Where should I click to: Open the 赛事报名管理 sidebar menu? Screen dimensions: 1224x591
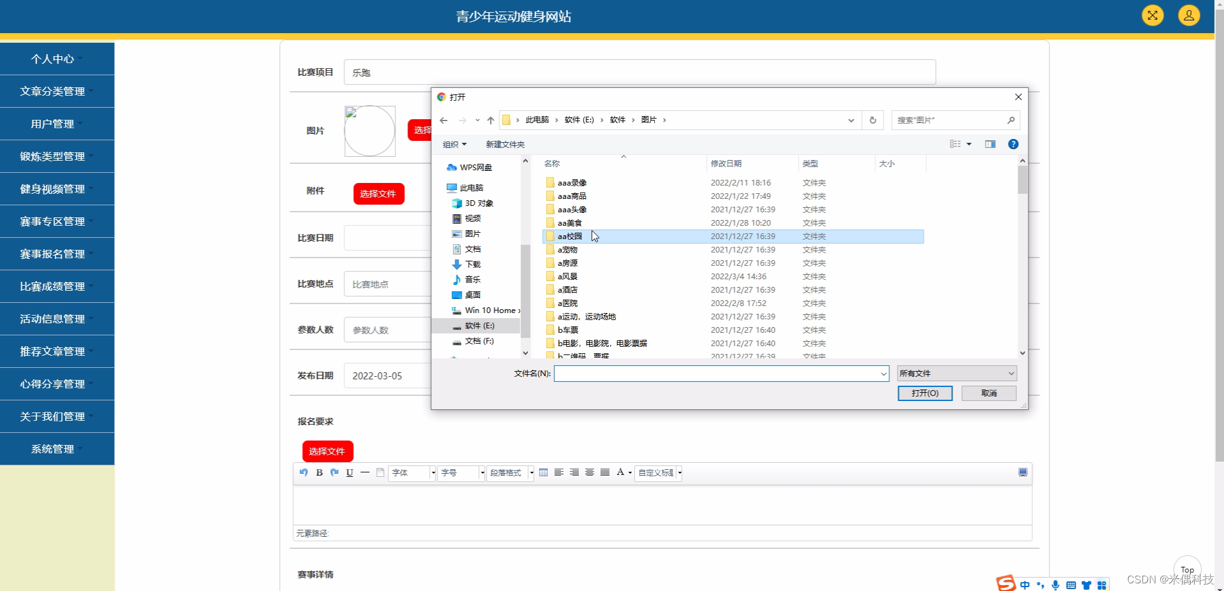(57, 254)
